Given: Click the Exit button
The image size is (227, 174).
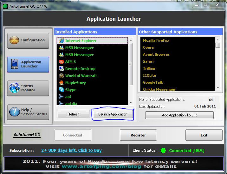Looking at the screenshot, I should (x=204, y=135).
